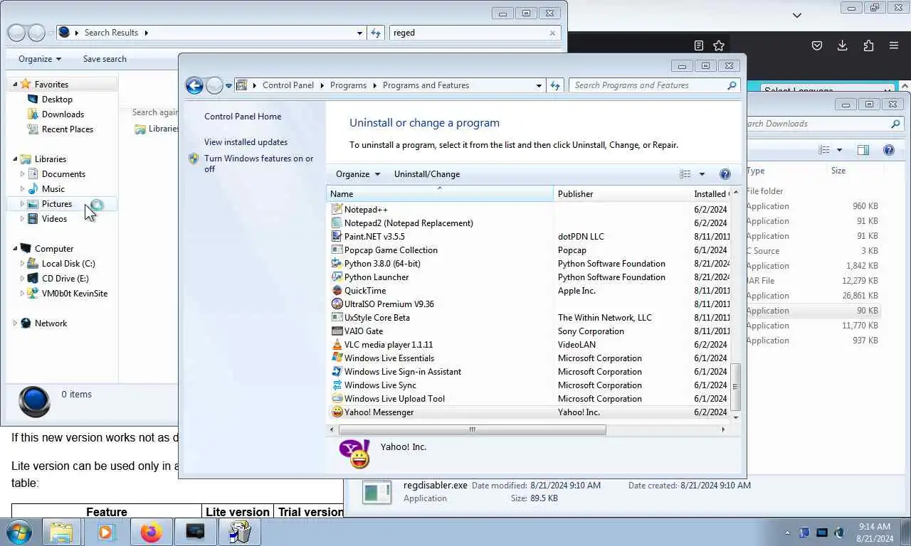Open help in Downloads window

point(888,150)
